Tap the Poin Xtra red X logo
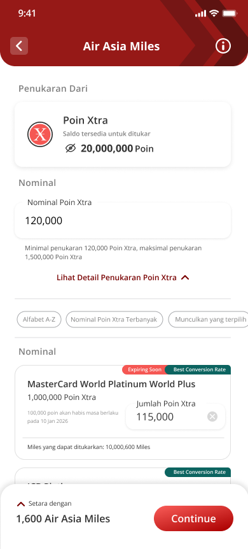This screenshot has height=549, width=248. 40,134
